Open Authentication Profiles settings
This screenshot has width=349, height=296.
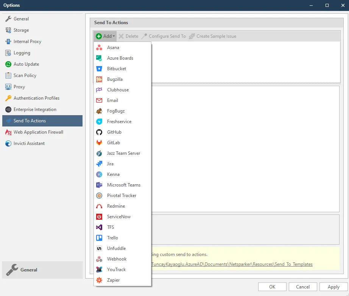[x=42, y=98]
